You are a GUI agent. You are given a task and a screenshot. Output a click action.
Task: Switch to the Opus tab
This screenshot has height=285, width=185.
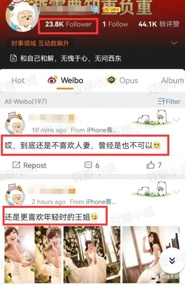122,80
